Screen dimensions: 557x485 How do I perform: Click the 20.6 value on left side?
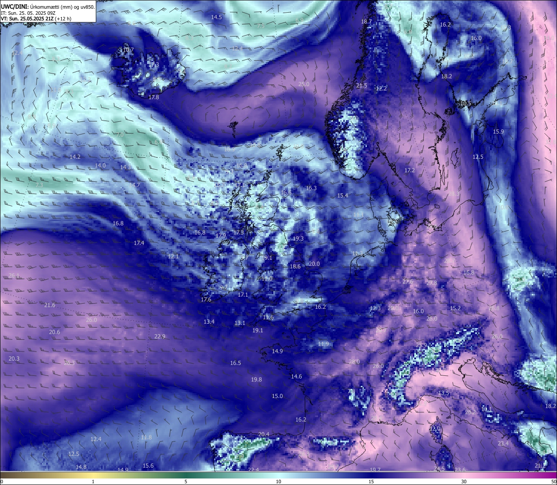coord(54,332)
